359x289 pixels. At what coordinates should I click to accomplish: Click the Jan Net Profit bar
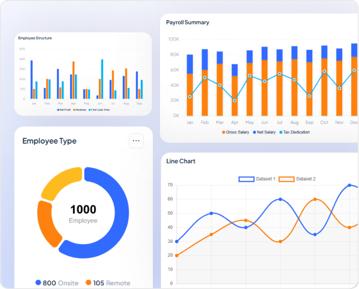[32, 80]
